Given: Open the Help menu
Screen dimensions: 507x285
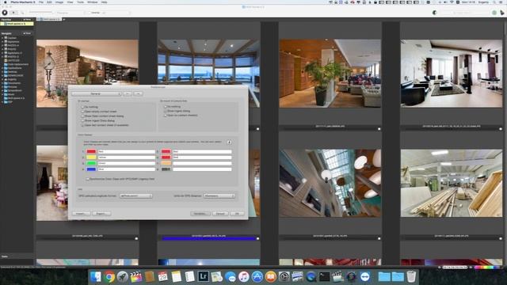Looking at the screenshot, I should click(104, 2).
